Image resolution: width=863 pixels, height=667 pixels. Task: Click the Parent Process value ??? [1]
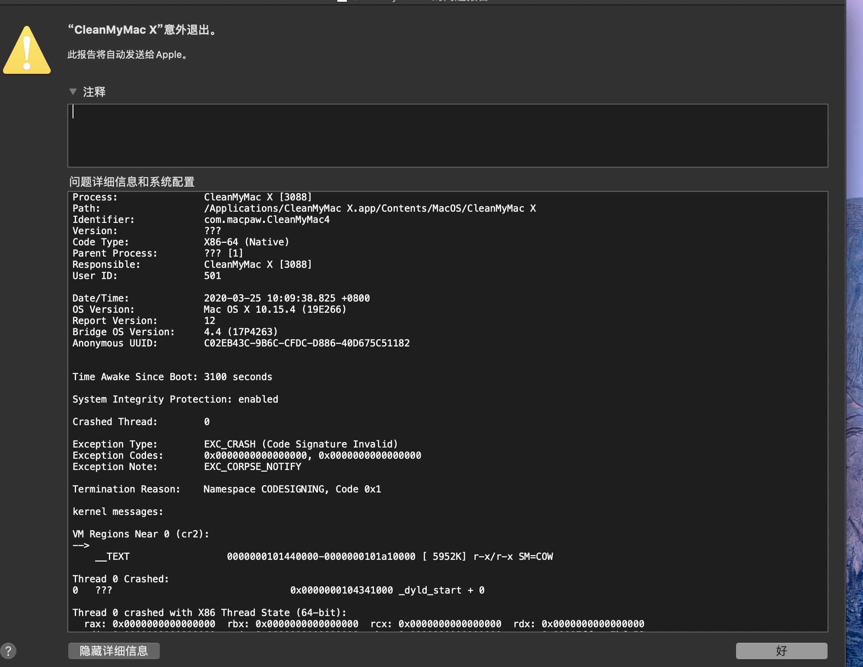[223, 253]
